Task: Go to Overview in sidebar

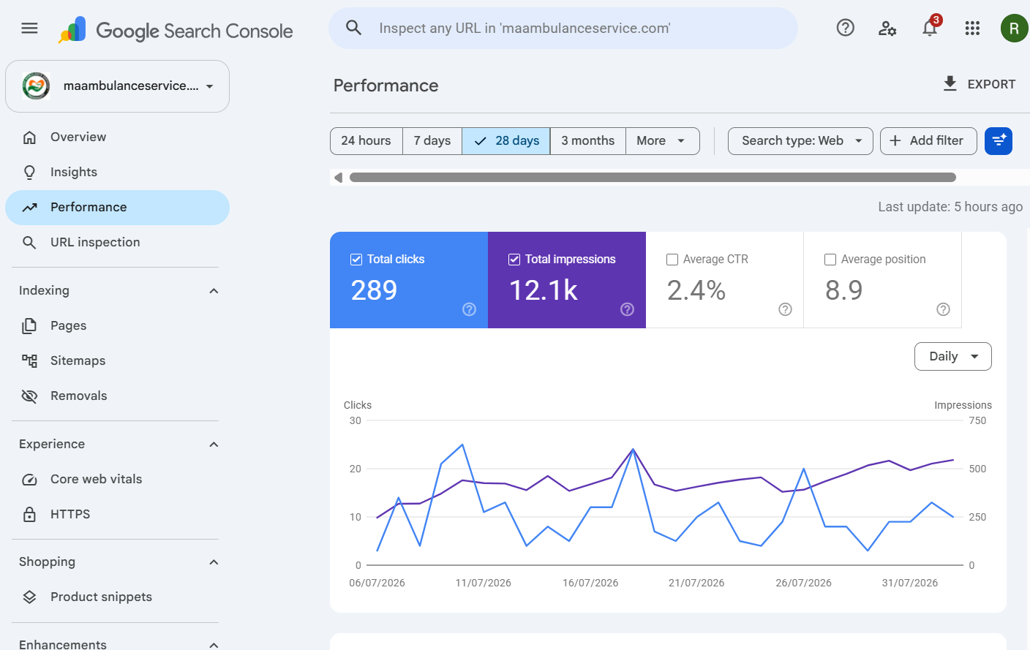Action: [117, 137]
